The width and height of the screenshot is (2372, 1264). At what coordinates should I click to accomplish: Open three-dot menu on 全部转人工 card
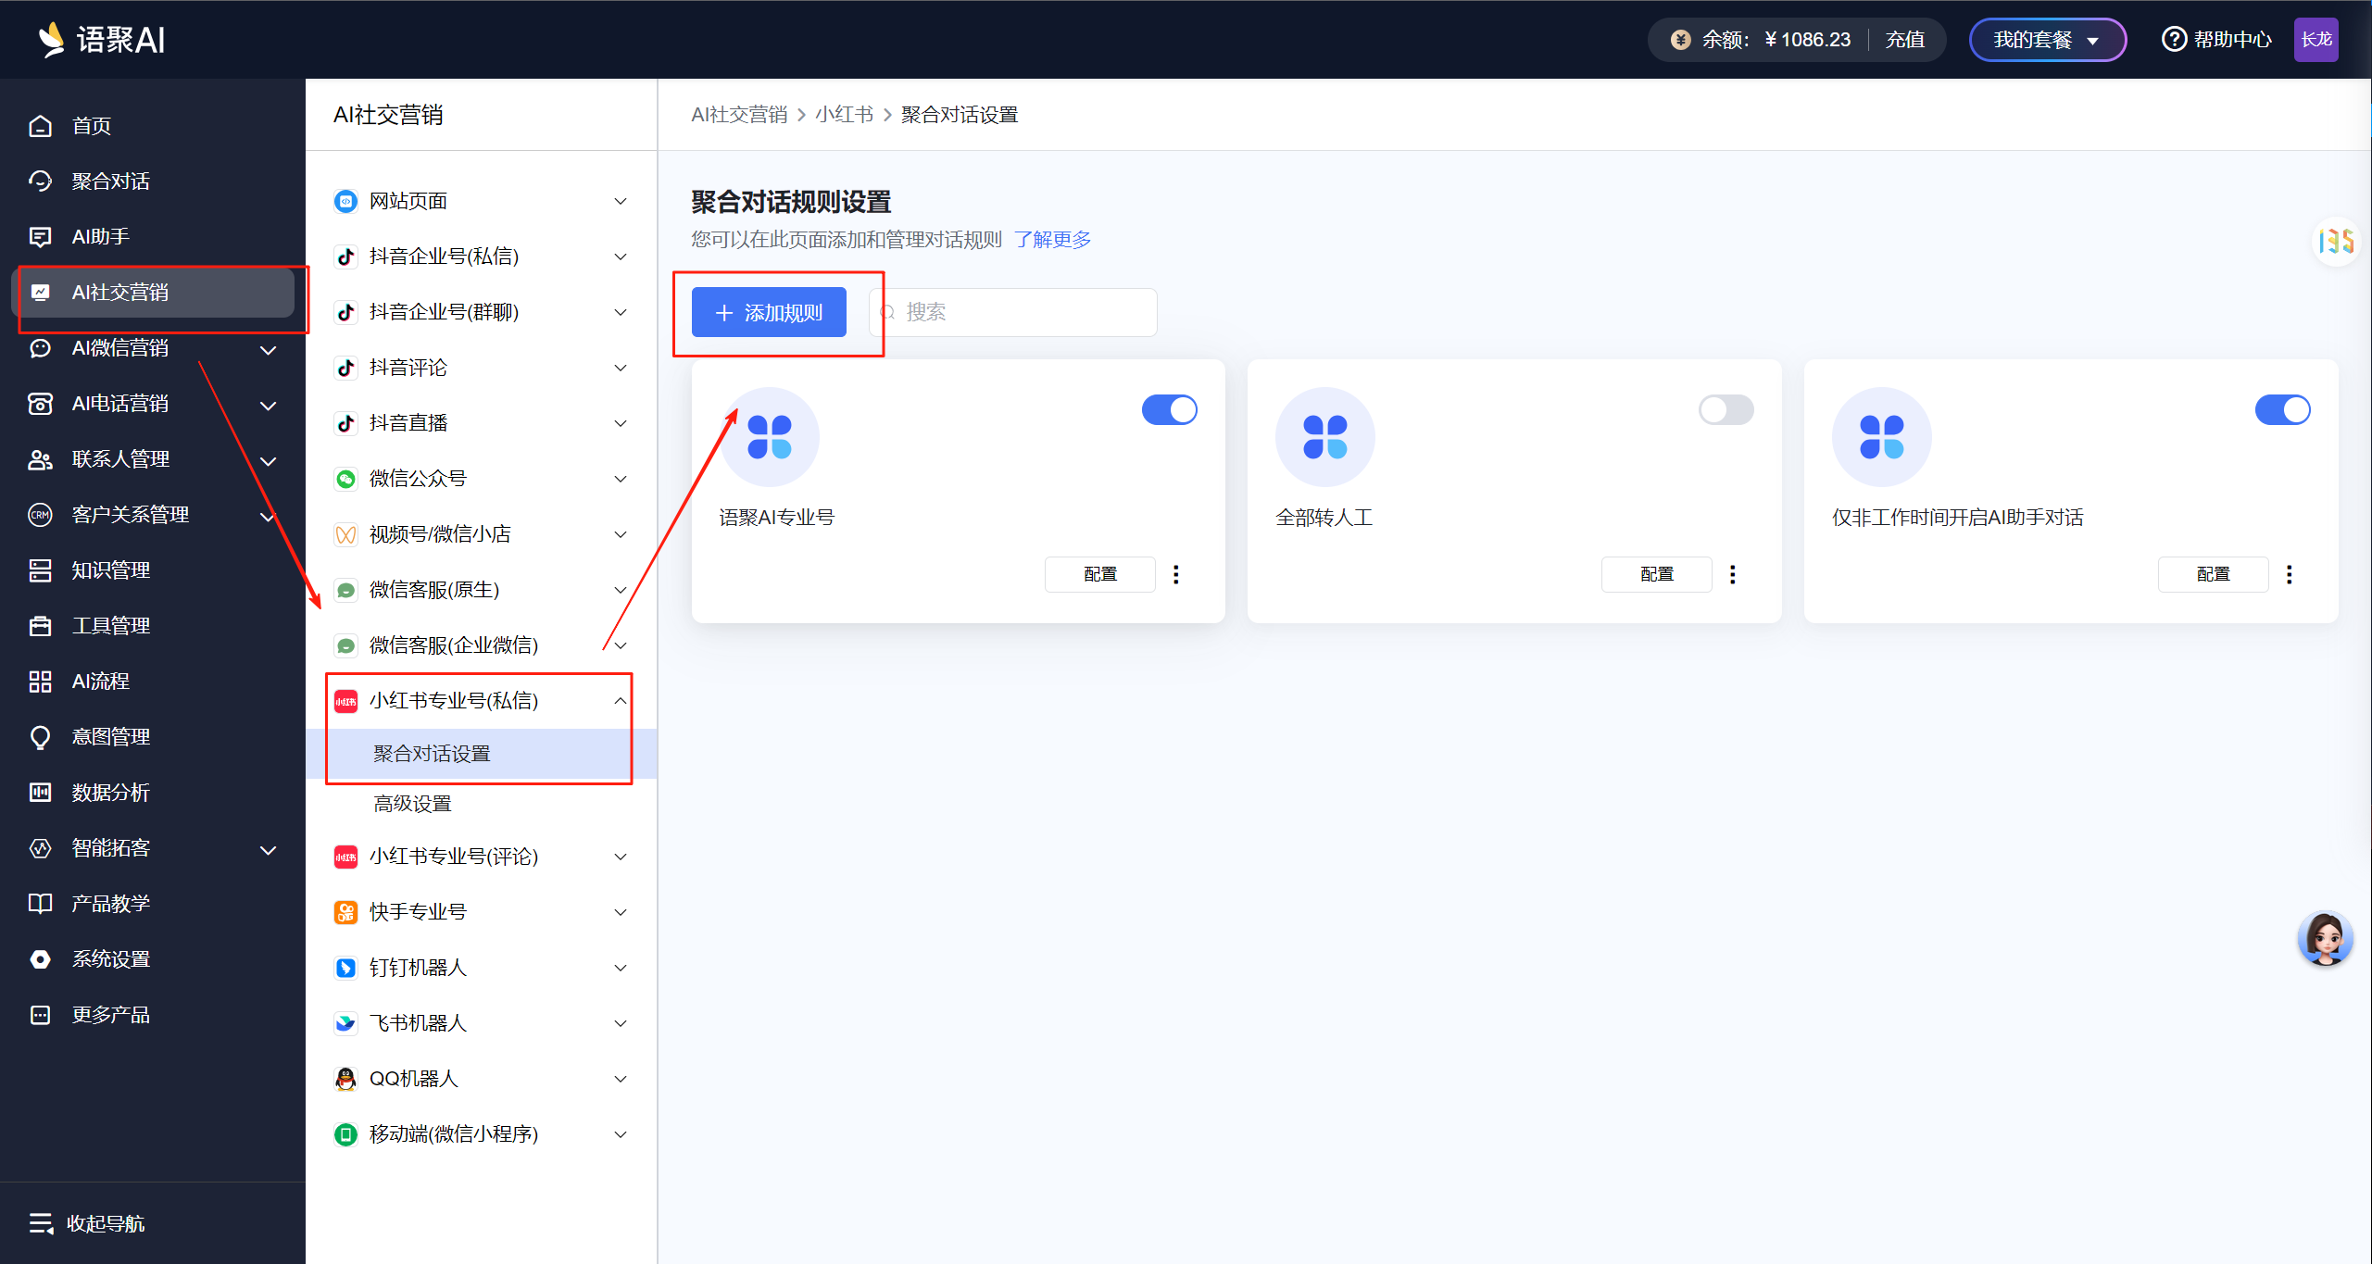click(x=1732, y=574)
